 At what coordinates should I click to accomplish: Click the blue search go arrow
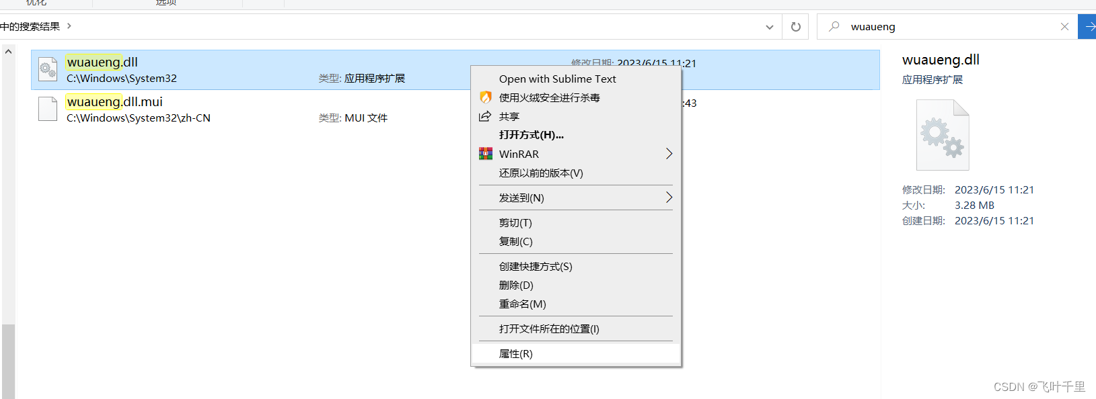[1088, 27]
